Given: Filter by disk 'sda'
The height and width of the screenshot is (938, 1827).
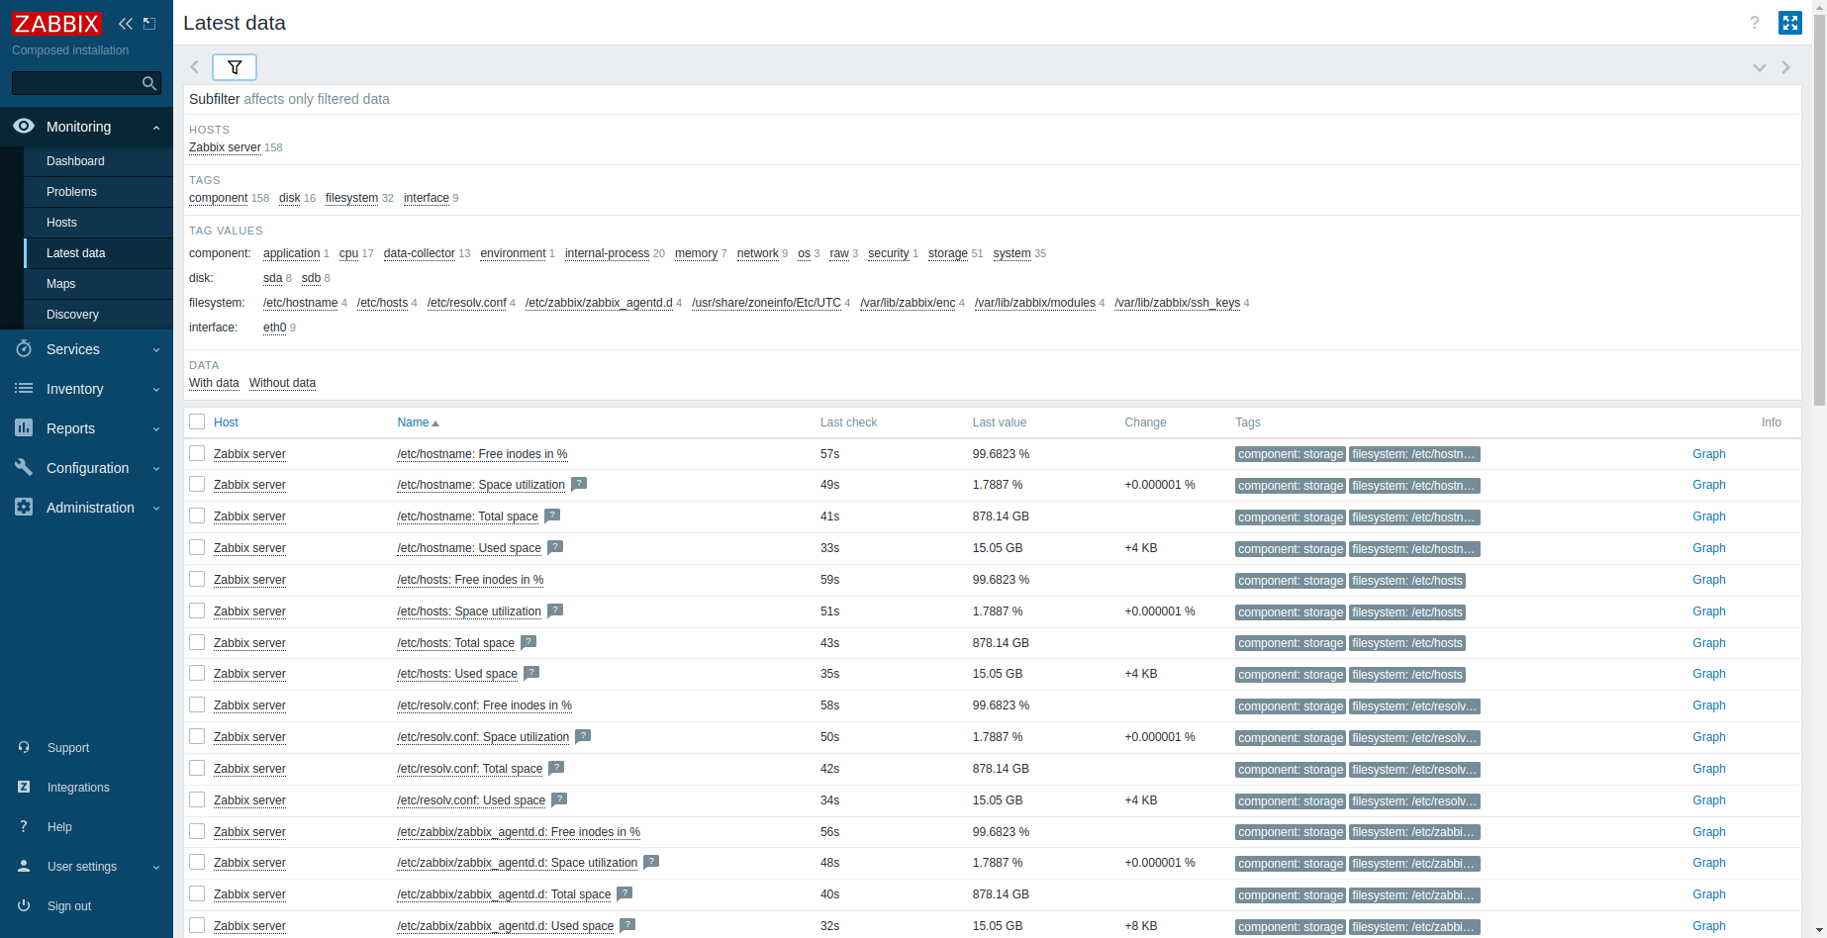Looking at the screenshot, I should (272, 278).
